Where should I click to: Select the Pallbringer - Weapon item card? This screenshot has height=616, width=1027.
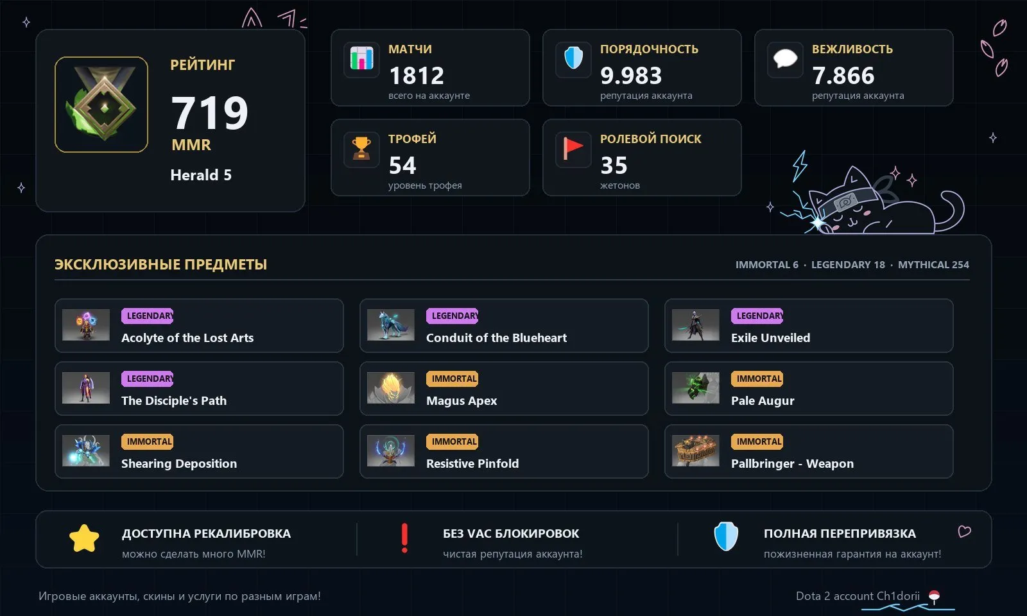tap(809, 451)
